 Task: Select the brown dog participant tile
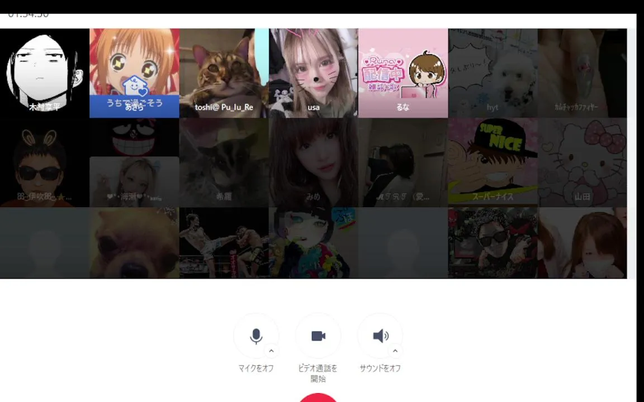click(x=134, y=243)
